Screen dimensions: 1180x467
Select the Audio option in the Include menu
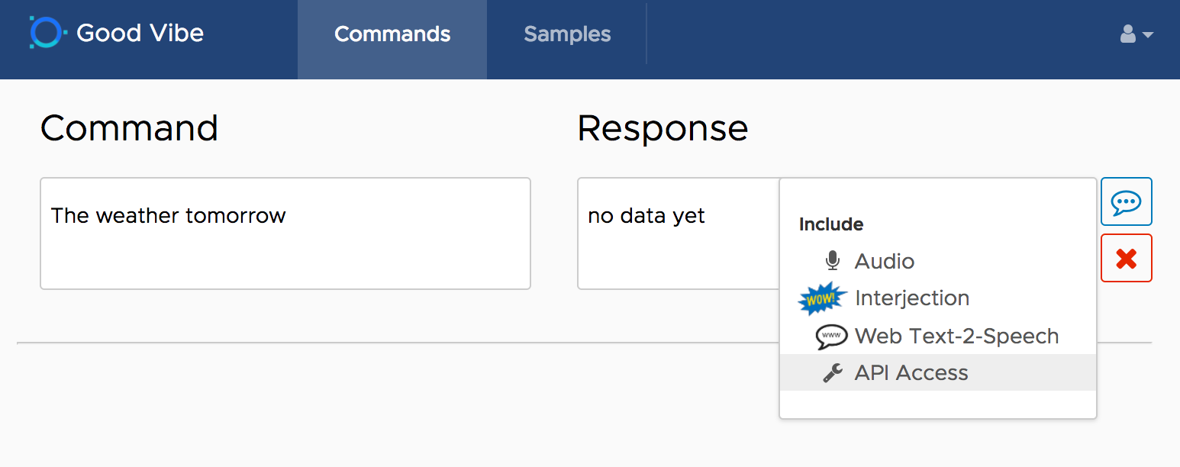click(x=885, y=261)
